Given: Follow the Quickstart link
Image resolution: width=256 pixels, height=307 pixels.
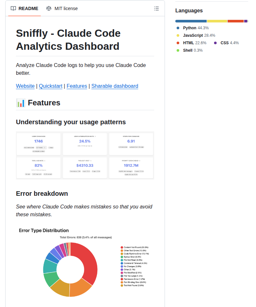Looking at the screenshot, I should (50, 86).
